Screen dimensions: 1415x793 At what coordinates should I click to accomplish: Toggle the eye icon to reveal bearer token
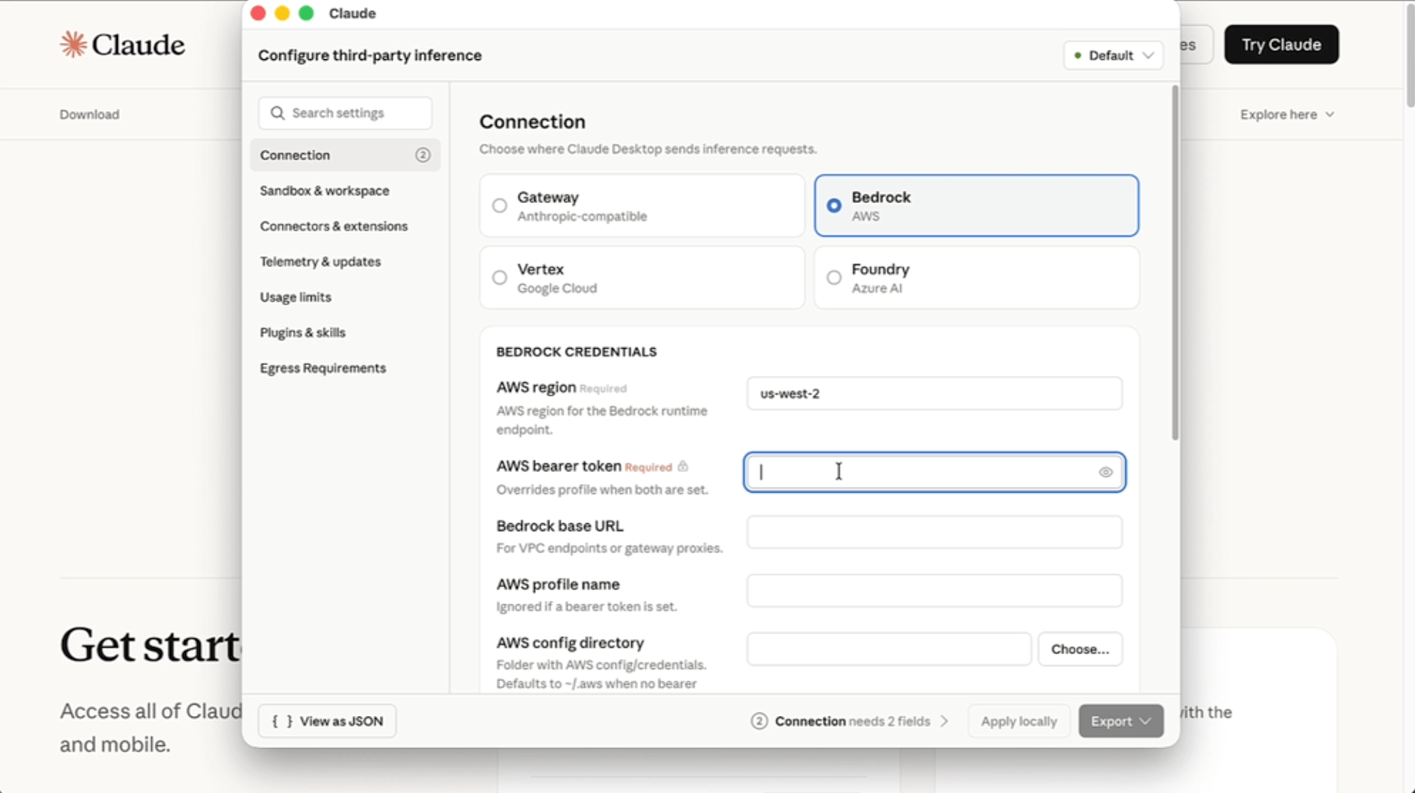coord(1105,472)
